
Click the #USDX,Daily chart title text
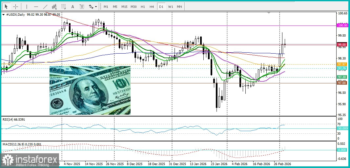pos(15,14)
